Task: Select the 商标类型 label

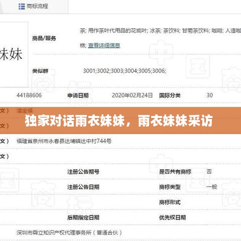Action: pos(170,187)
